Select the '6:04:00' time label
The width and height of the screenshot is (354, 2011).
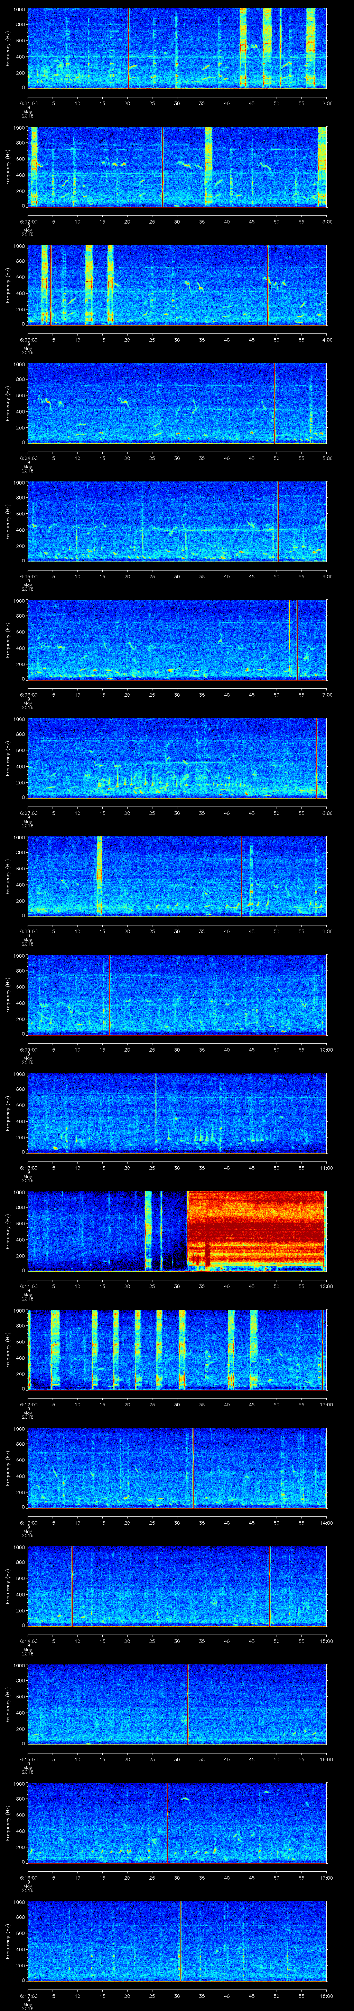[28, 458]
